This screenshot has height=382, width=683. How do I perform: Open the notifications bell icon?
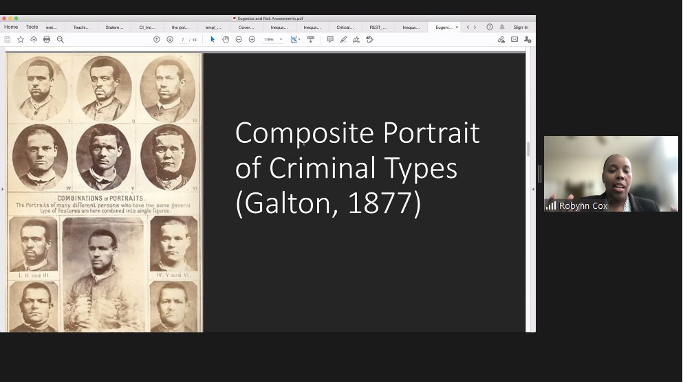pos(502,27)
